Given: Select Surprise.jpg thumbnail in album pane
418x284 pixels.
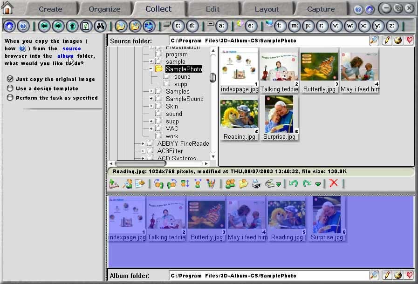Looking at the screenshot, I should [327, 218].
